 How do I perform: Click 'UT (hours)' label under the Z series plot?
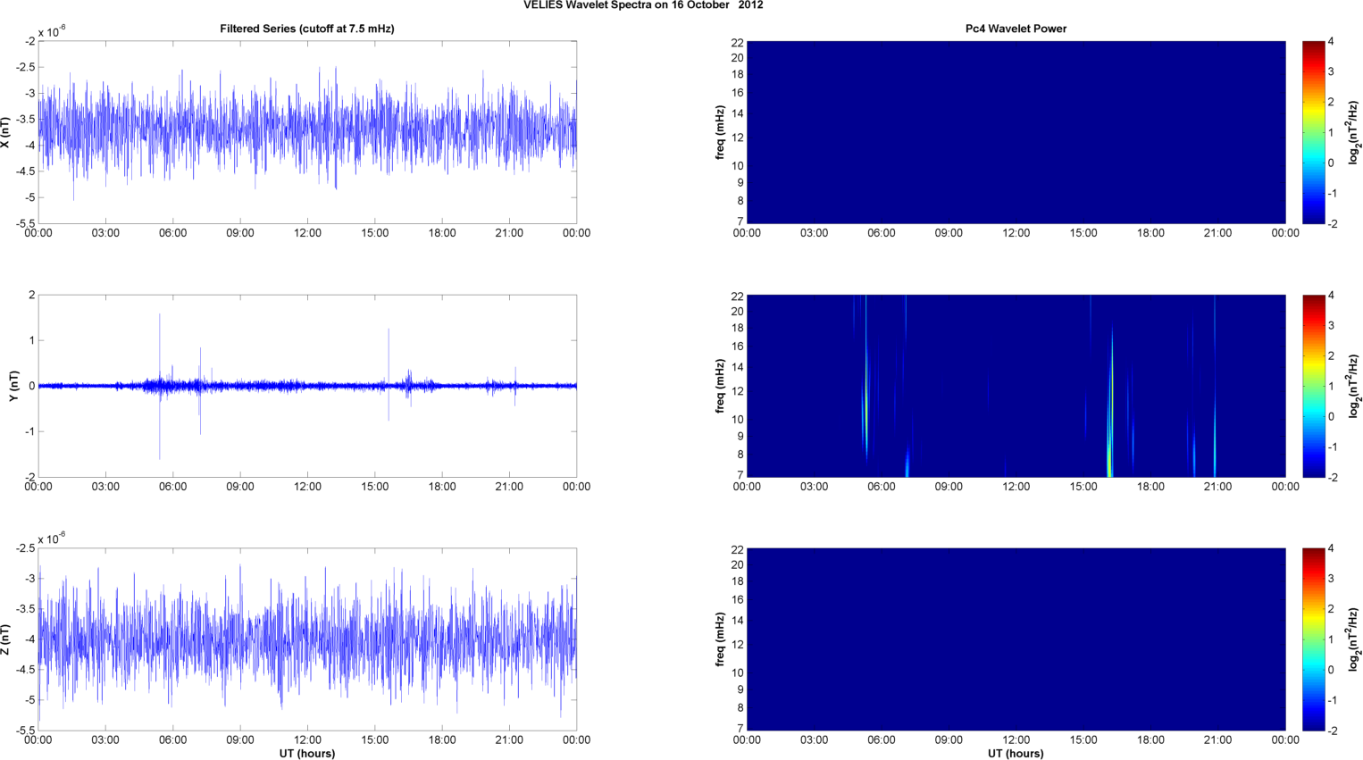pyautogui.click(x=307, y=754)
